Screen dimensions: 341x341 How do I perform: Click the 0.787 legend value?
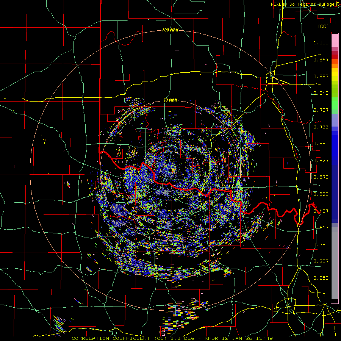(321, 110)
